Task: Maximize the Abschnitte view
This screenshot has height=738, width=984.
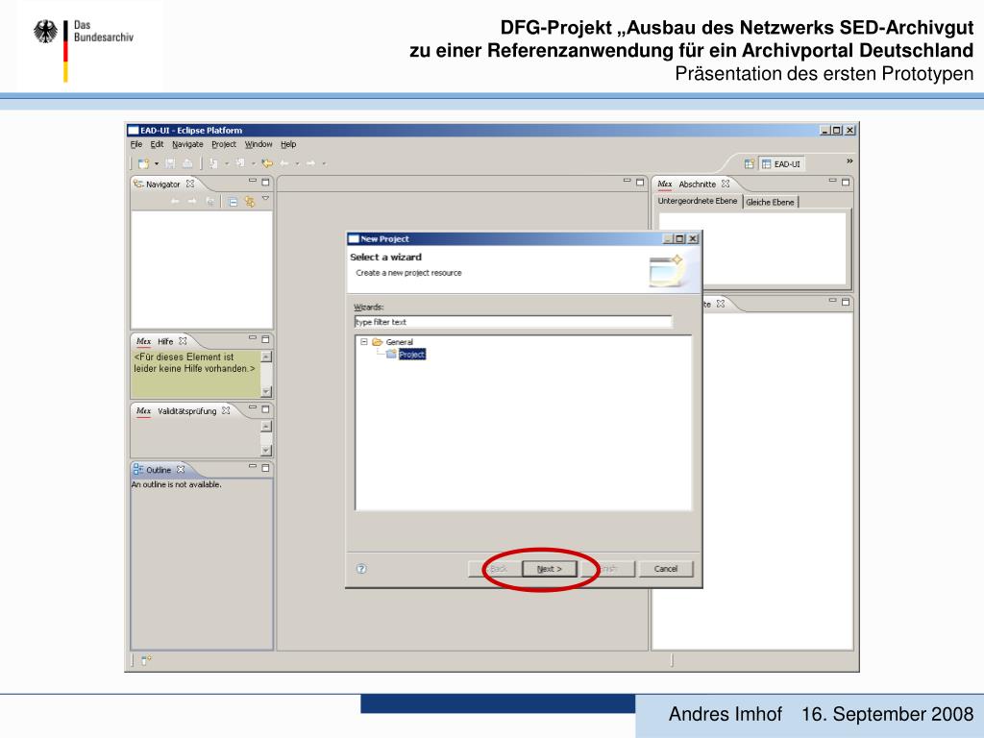Action: [846, 182]
